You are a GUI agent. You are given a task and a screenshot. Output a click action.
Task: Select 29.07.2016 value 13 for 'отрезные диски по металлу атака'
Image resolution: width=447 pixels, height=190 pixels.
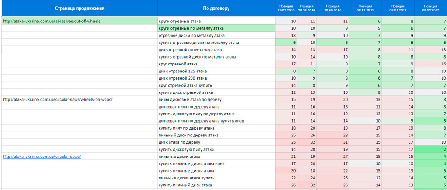click(286, 35)
